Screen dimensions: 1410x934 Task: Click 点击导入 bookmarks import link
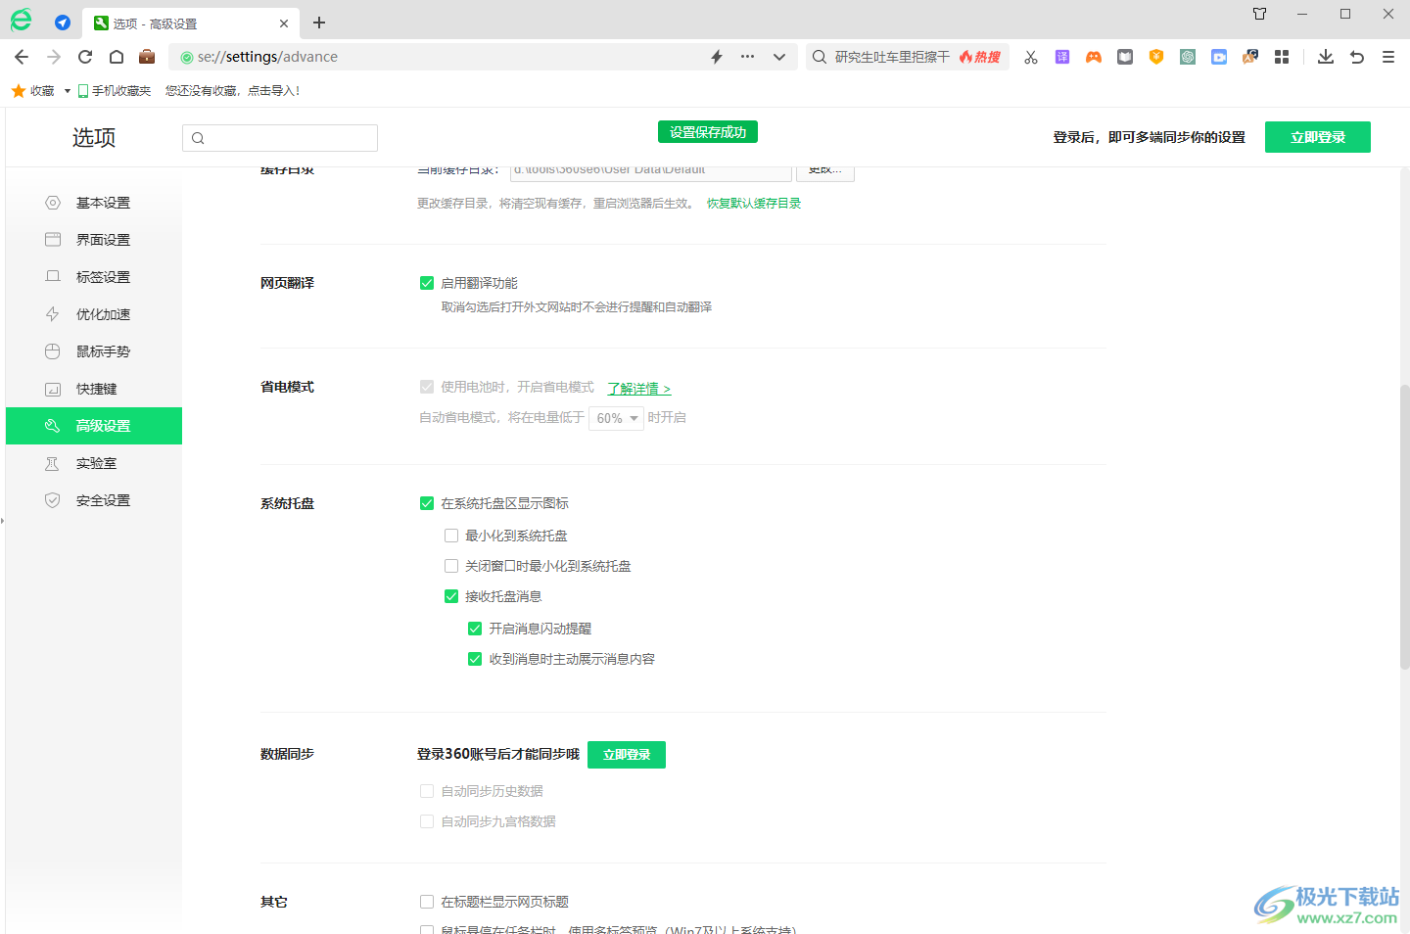tap(273, 91)
